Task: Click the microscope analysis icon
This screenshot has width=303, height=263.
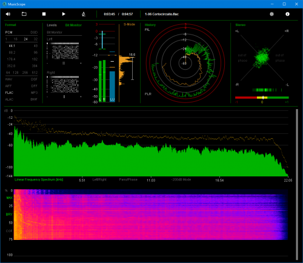Action: 84,14
